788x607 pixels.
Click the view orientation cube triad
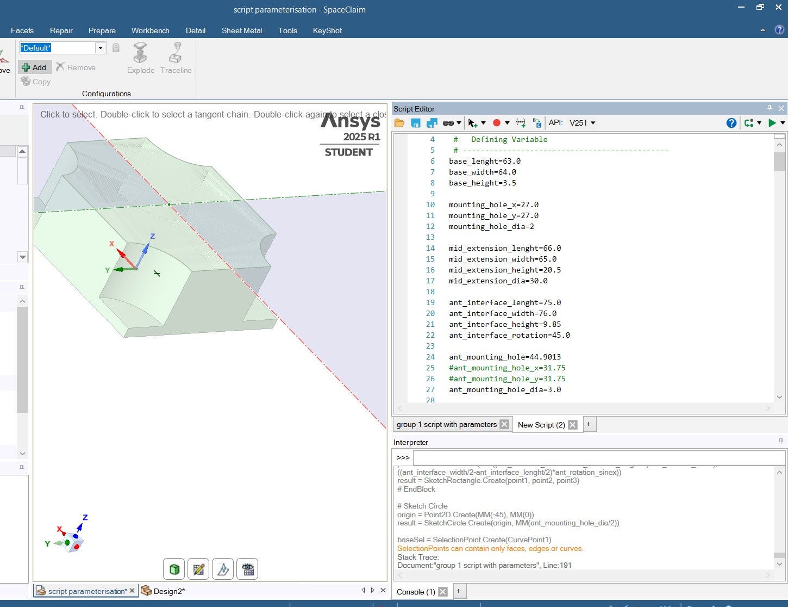(73, 542)
